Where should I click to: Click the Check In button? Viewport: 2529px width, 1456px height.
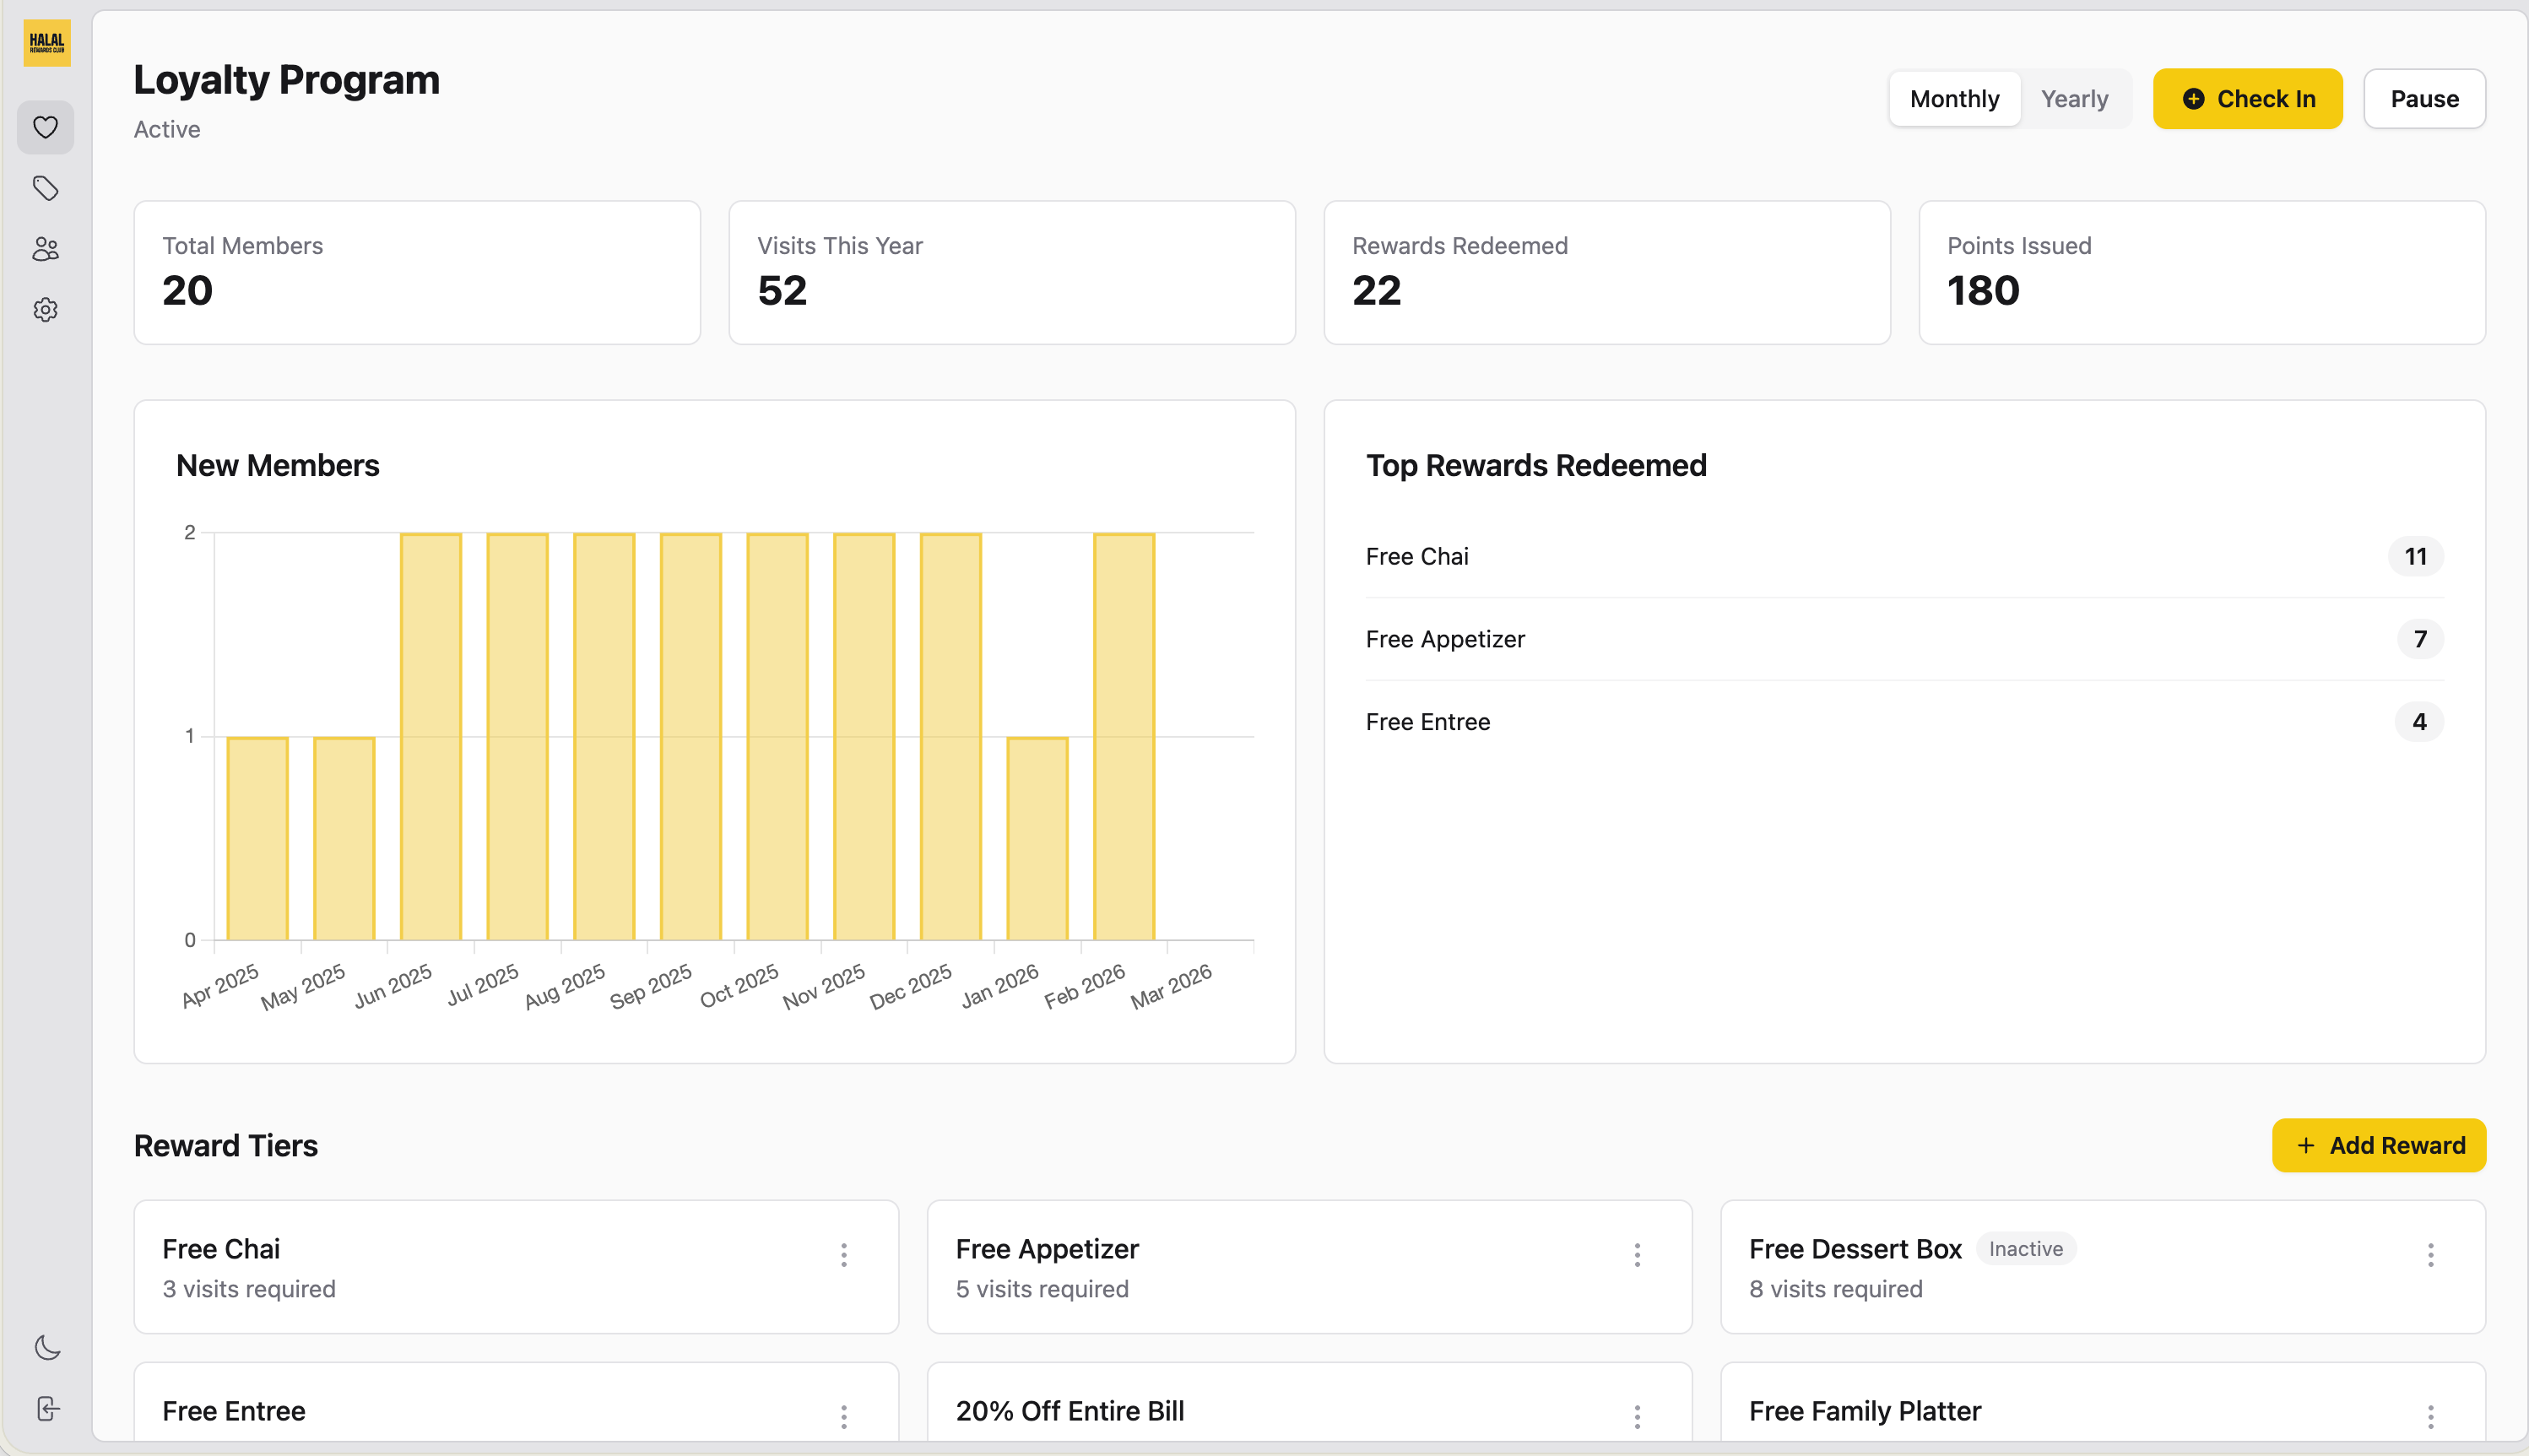2247,98
